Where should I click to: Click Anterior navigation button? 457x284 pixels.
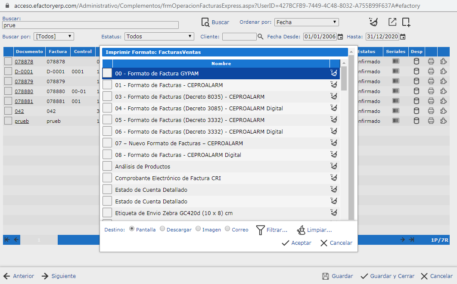pyautogui.click(x=19, y=276)
